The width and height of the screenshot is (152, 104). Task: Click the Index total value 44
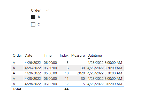67,89
